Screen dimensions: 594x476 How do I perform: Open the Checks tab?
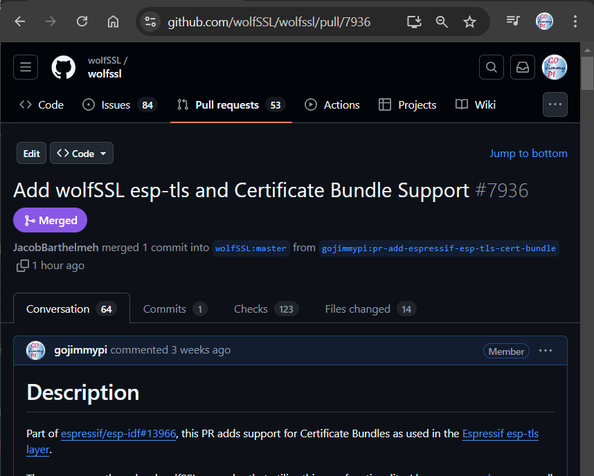tap(267, 309)
